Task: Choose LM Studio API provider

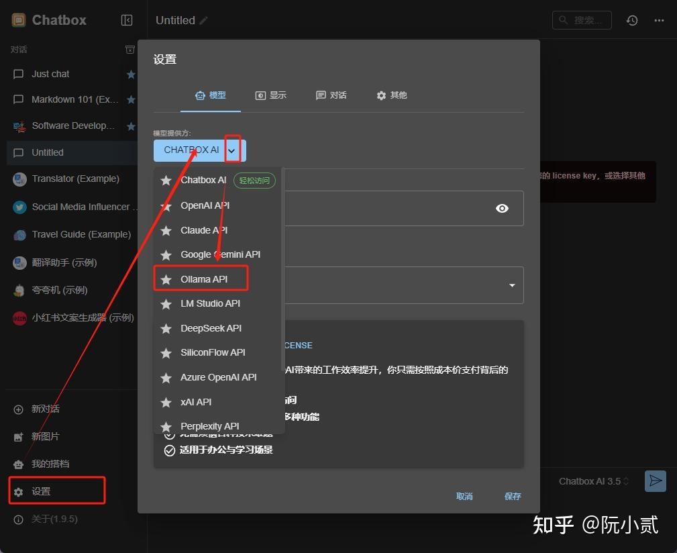Action: tap(217, 304)
